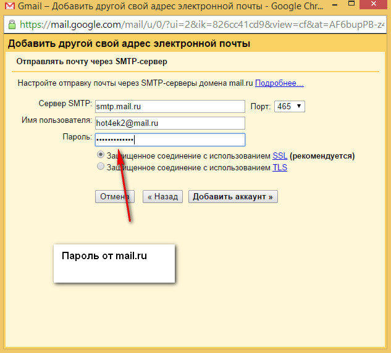Open the Подробнее… help link
Image resolution: width=391 pixels, height=353 pixels.
click(279, 83)
